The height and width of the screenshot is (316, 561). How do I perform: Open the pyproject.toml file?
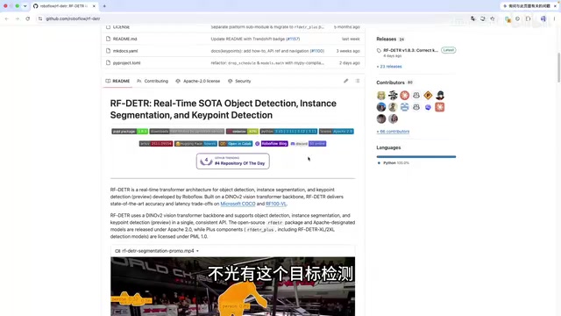click(x=126, y=62)
